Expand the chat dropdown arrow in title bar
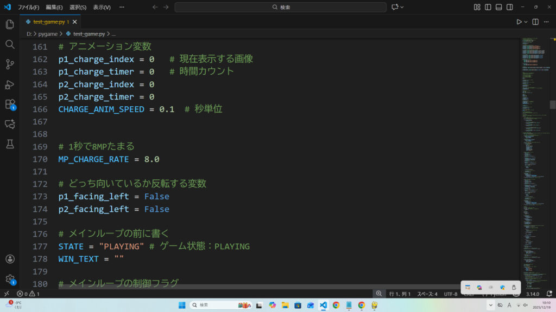This screenshot has width=556, height=312. point(402,7)
